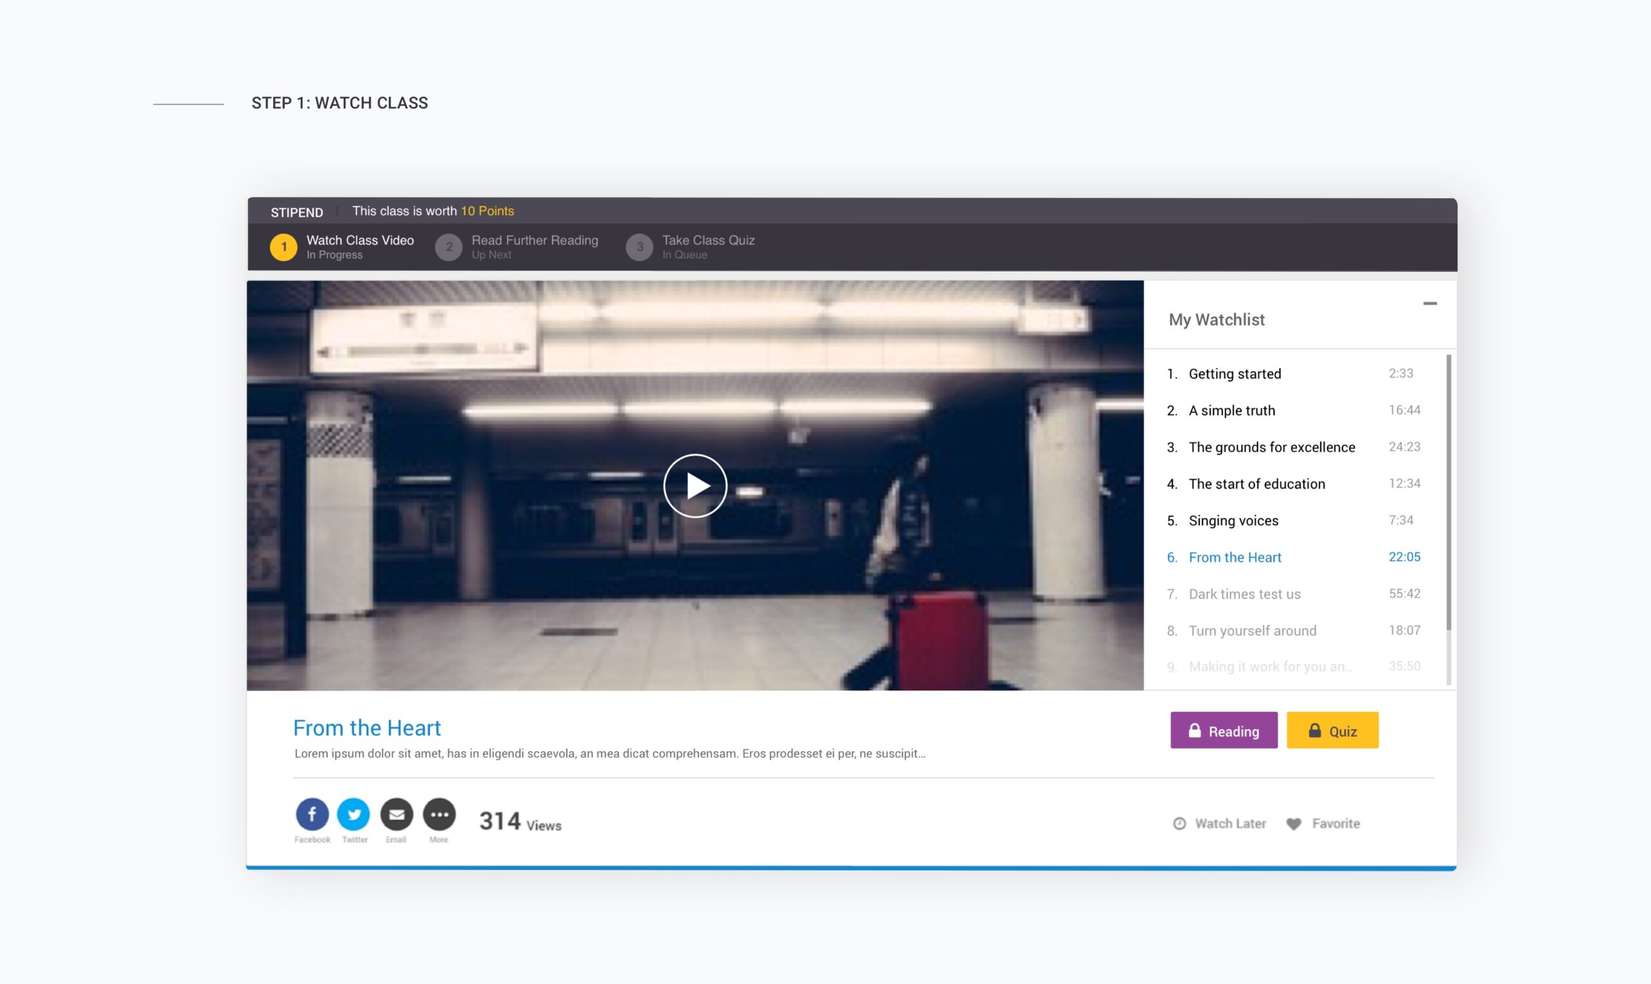Click the watchlist scrollbar
This screenshot has height=984, width=1651.
point(1449,492)
